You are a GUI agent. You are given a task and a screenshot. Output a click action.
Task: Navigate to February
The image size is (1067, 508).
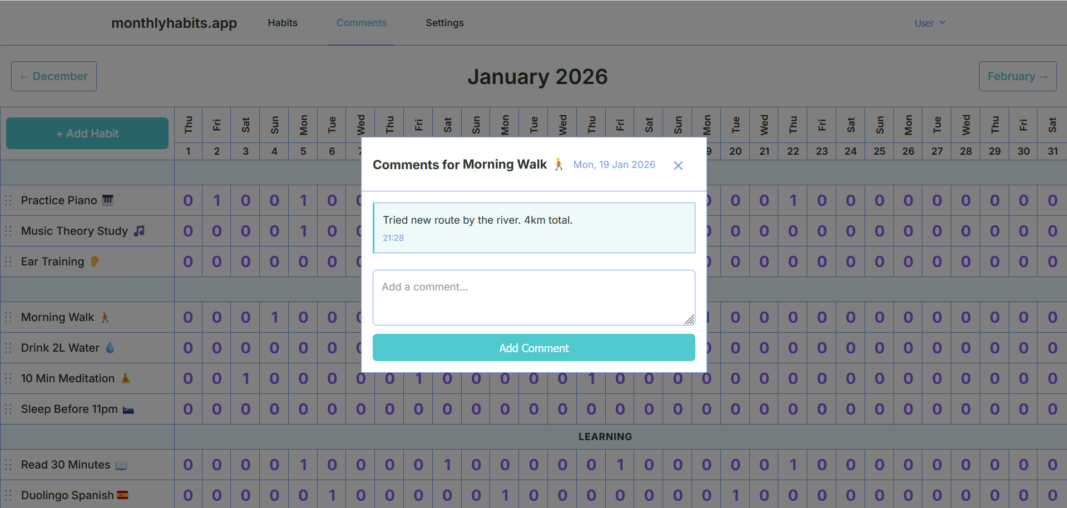point(1017,76)
